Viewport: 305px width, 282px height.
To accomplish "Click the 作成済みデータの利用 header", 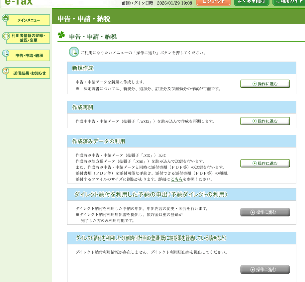I will point(182,141).
